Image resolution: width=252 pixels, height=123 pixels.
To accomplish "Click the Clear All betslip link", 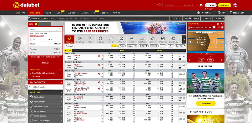I will (45, 63).
